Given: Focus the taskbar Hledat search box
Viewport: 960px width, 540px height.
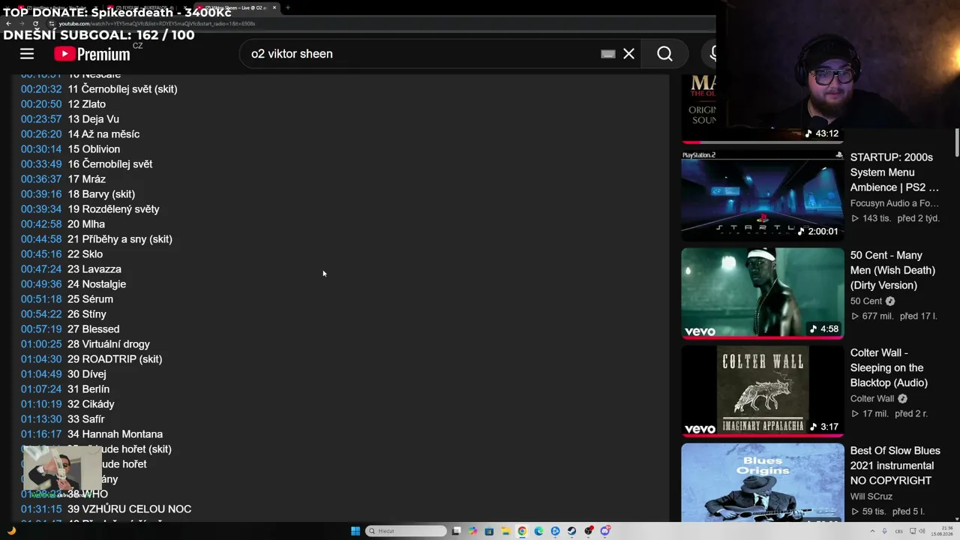Looking at the screenshot, I should click(x=406, y=531).
